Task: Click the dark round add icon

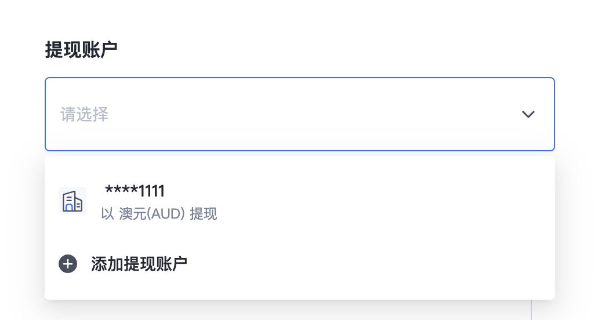Action: coord(68,264)
